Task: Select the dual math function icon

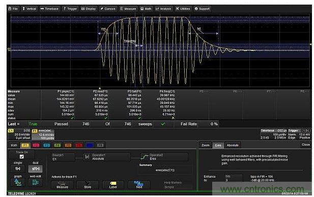Action: [x=35, y=168]
